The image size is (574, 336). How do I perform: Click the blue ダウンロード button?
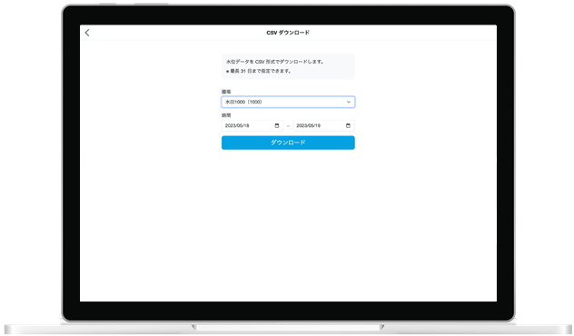click(288, 143)
